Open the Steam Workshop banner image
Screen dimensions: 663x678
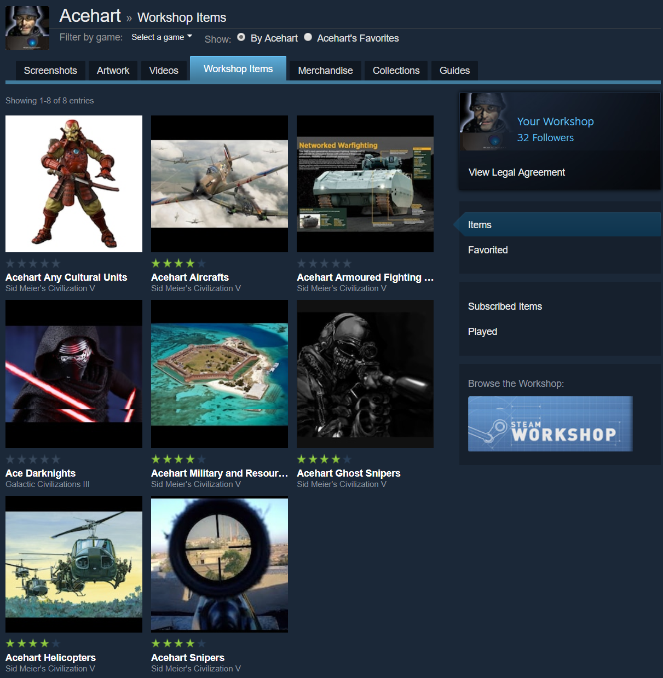tap(550, 424)
